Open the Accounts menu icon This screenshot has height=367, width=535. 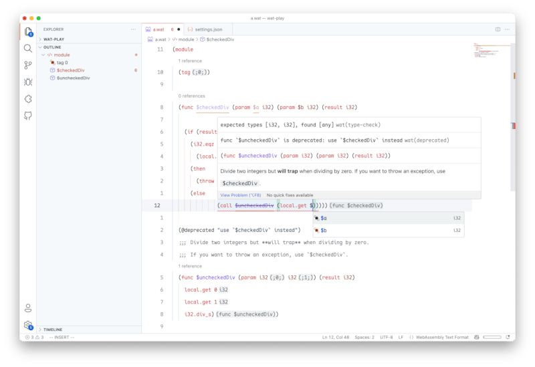28,308
